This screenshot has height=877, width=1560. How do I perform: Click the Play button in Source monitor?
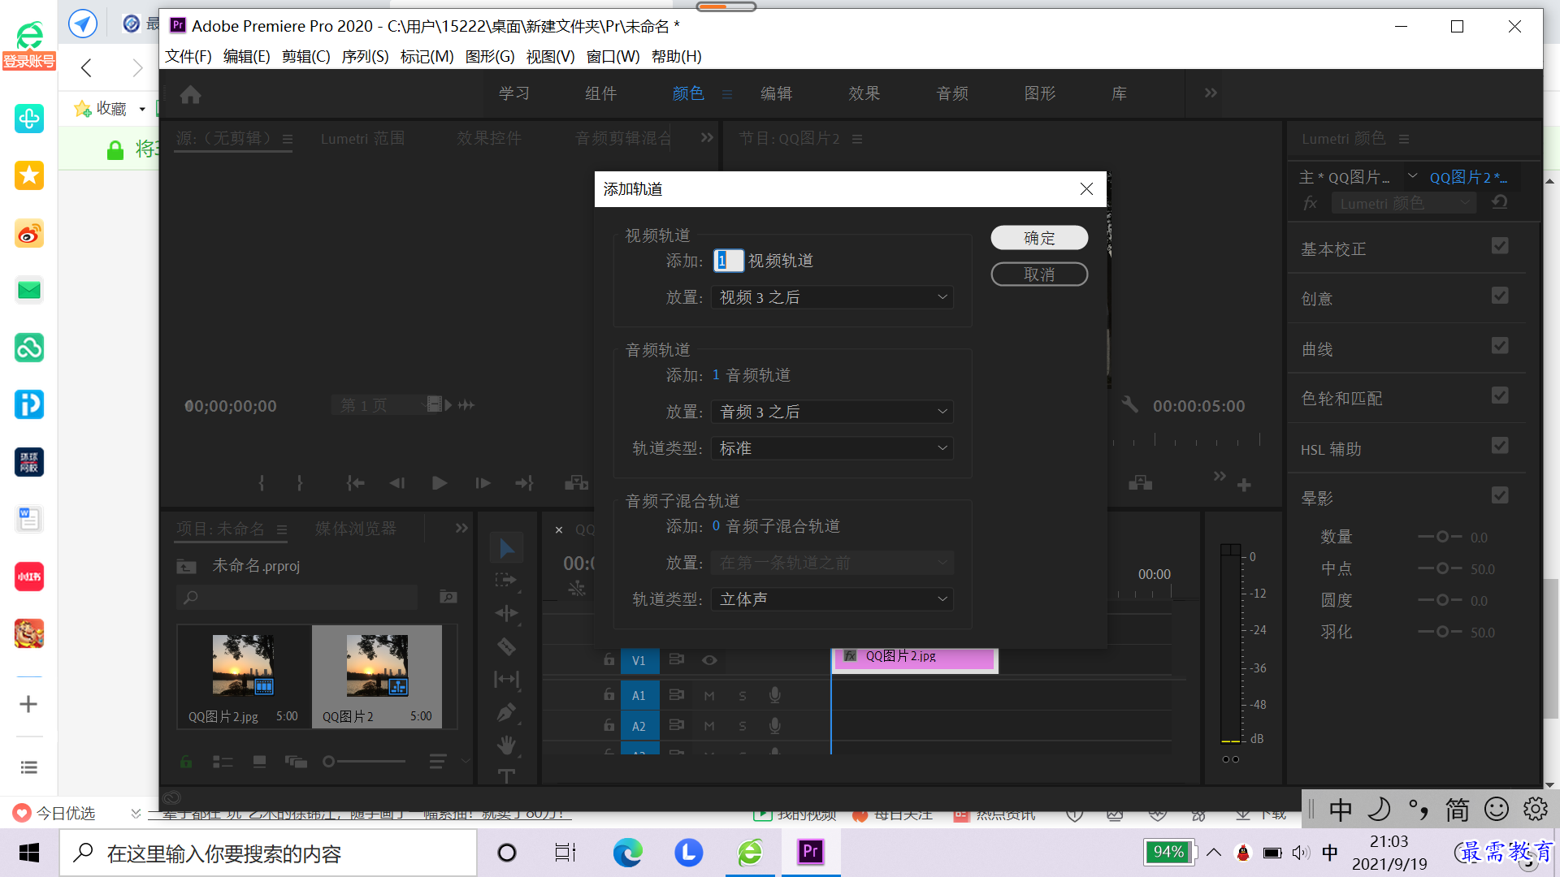(440, 483)
